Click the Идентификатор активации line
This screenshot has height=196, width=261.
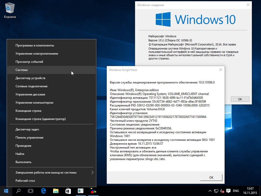point(156,98)
